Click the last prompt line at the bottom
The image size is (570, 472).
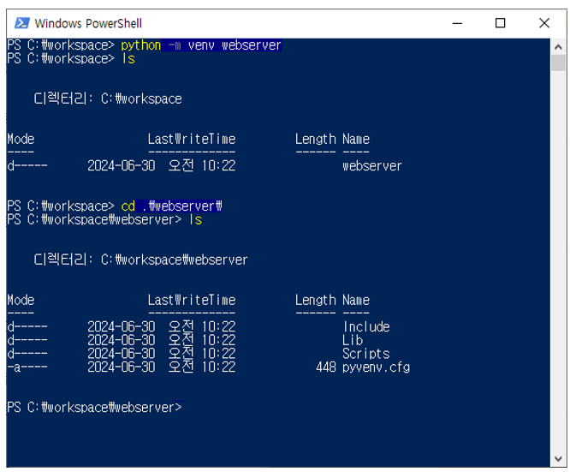pos(94,407)
